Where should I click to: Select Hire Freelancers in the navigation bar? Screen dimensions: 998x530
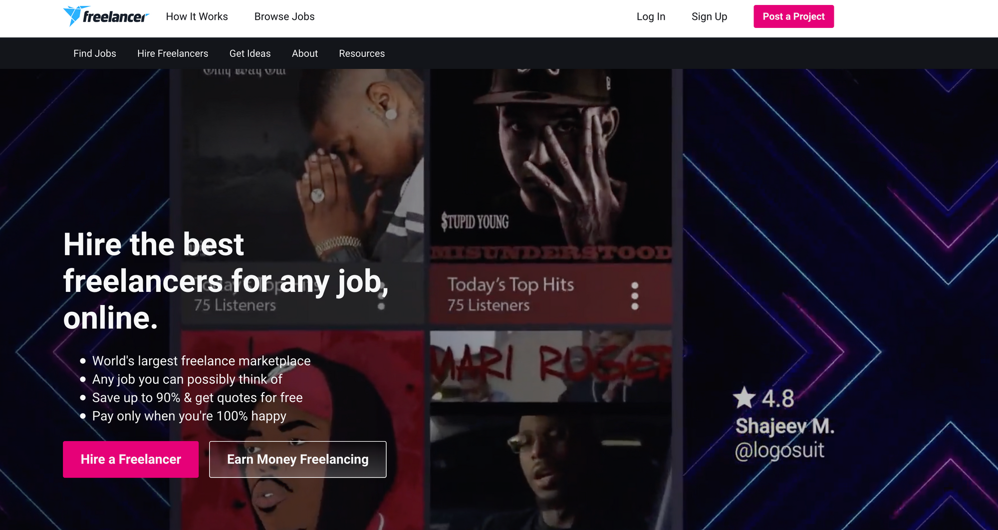[x=173, y=53]
